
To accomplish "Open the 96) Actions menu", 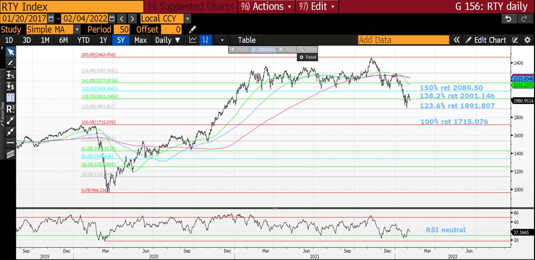I will point(266,7).
